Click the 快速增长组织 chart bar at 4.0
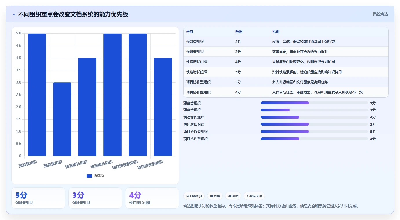 coord(87,107)
